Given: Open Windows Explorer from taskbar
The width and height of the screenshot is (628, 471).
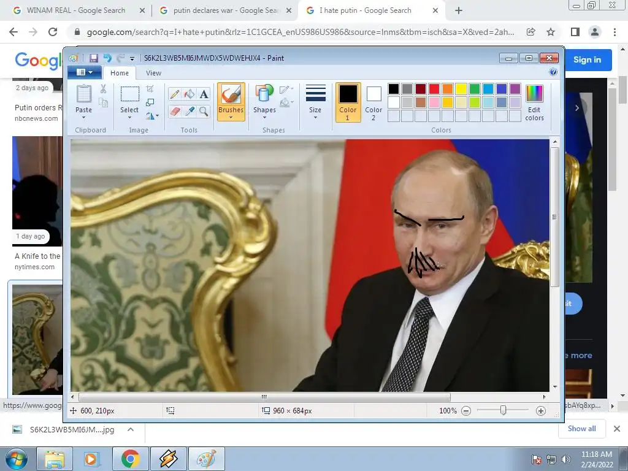Looking at the screenshot, I should coord(55,459).
